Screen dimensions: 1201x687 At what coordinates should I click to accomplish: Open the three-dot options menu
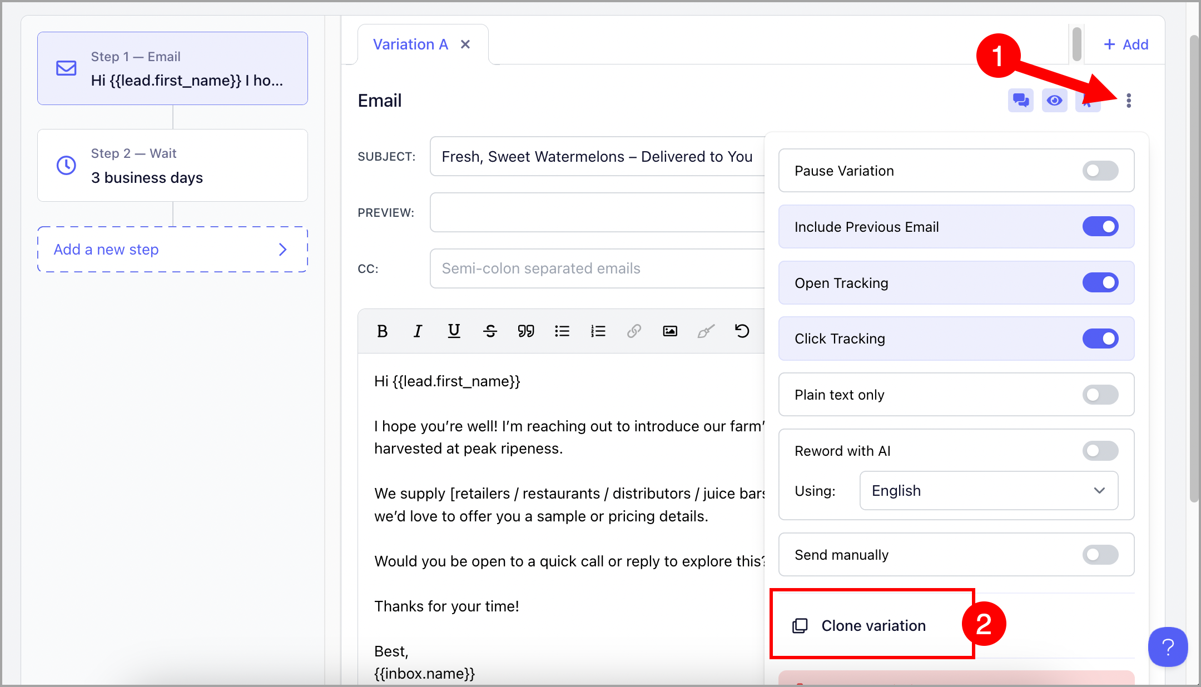(1128, 101)
